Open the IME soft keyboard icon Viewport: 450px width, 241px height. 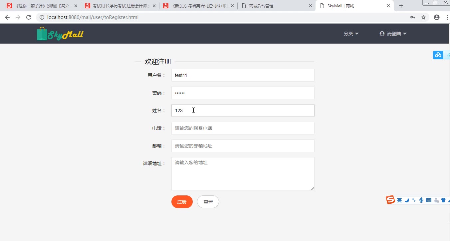[x=429, y=200]
